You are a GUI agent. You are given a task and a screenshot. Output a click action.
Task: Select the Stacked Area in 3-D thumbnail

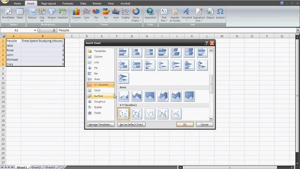176,96
